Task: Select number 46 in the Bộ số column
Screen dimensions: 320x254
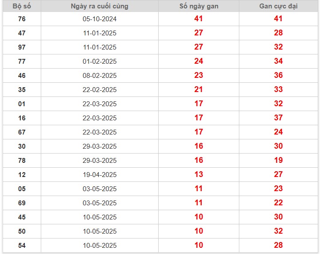Action: point(22,75)
